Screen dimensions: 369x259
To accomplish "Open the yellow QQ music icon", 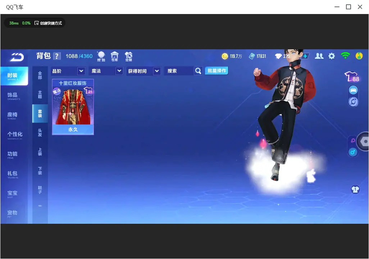I will click(359, 56).
